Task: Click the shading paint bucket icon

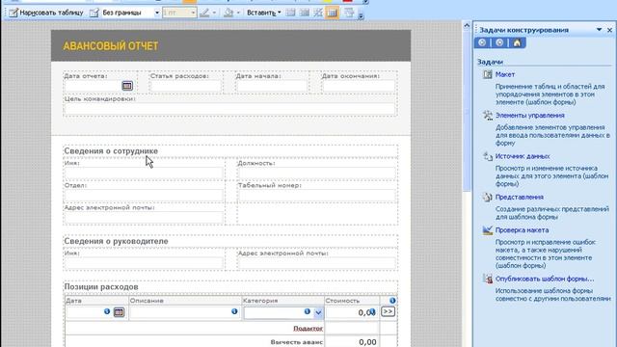Action: coord(228,13)
